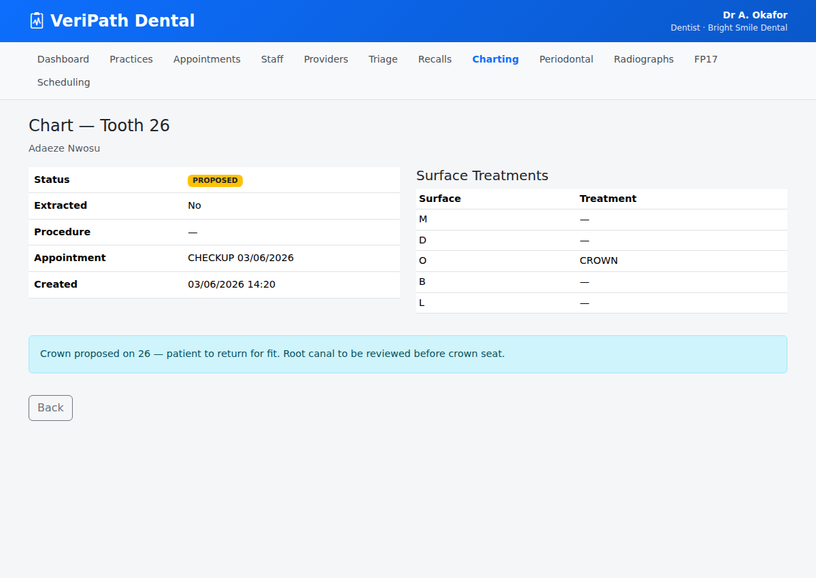
Task: Navigate to Providers
Action: 326,59
